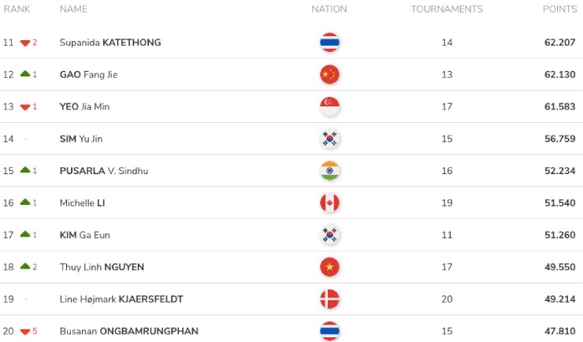
Task: Select the TOURNAMENTS column header
Action: 447,9
